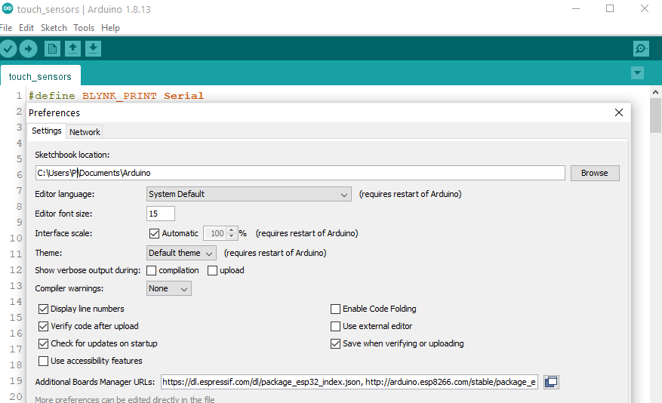This screenshot has height=403, width=662.
Task: Maximize the Arduino window
Action: (610, 8)
